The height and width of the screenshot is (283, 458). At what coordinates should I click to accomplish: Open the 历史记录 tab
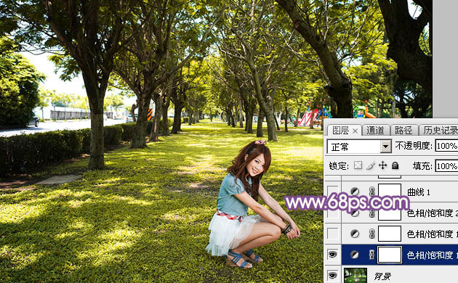(440, 131)
